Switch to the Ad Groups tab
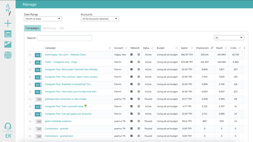Screen dimensions: 253x142 coord(50,28)
